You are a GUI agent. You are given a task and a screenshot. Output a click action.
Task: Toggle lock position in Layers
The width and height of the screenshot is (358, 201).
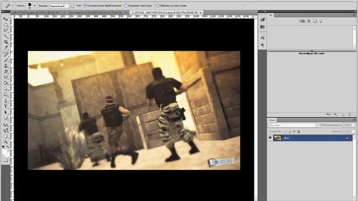tap(294, 132)
